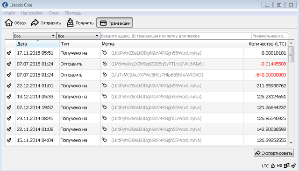Sort by the Тип column header
299x171 pixels.
tap(80, 44)
